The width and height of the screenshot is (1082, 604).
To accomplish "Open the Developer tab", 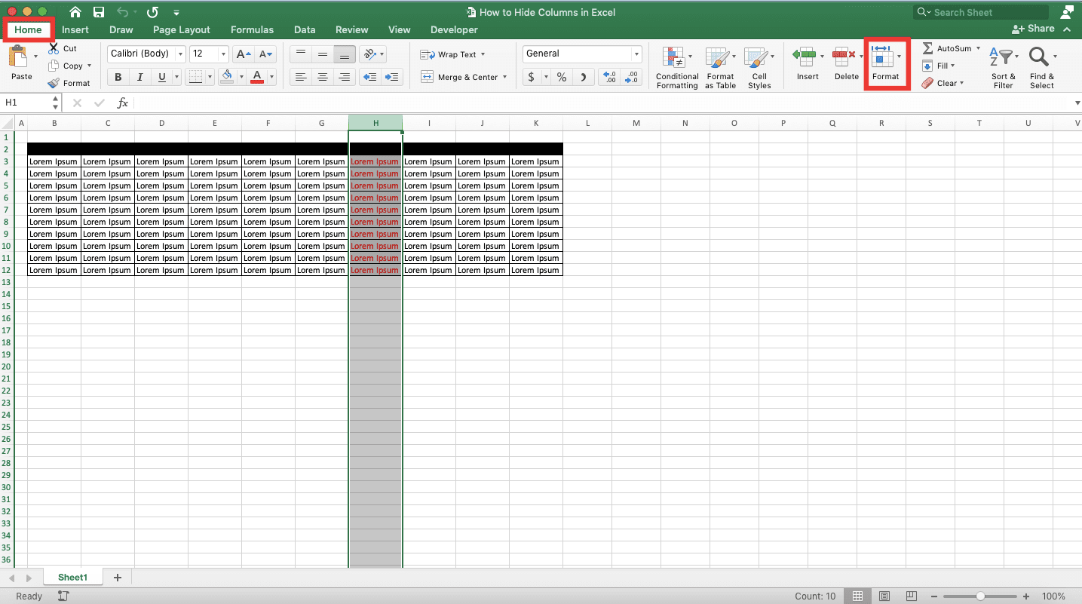I will [x=453, y=29].
